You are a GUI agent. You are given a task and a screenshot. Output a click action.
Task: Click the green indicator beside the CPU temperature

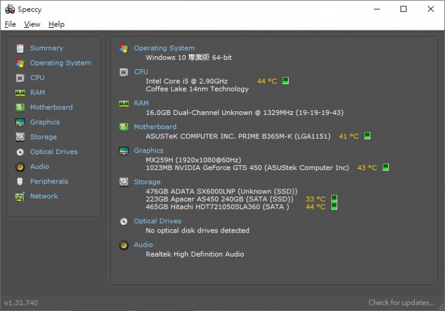tap(286, 80)
